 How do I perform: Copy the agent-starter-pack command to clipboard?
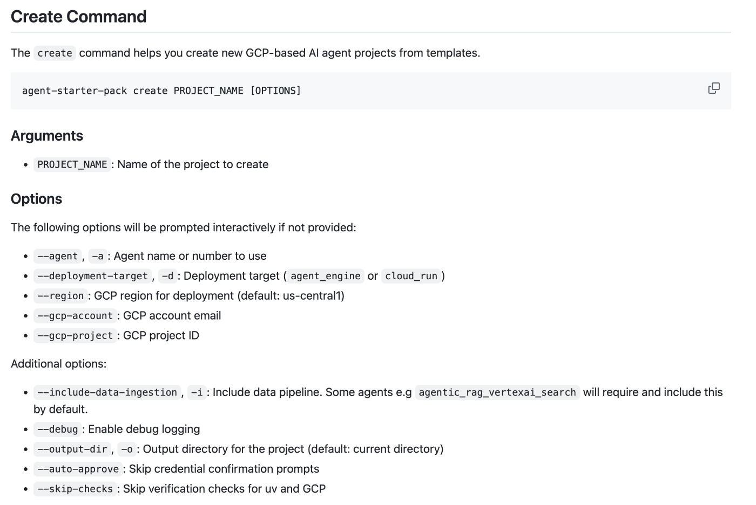point(713,88)
